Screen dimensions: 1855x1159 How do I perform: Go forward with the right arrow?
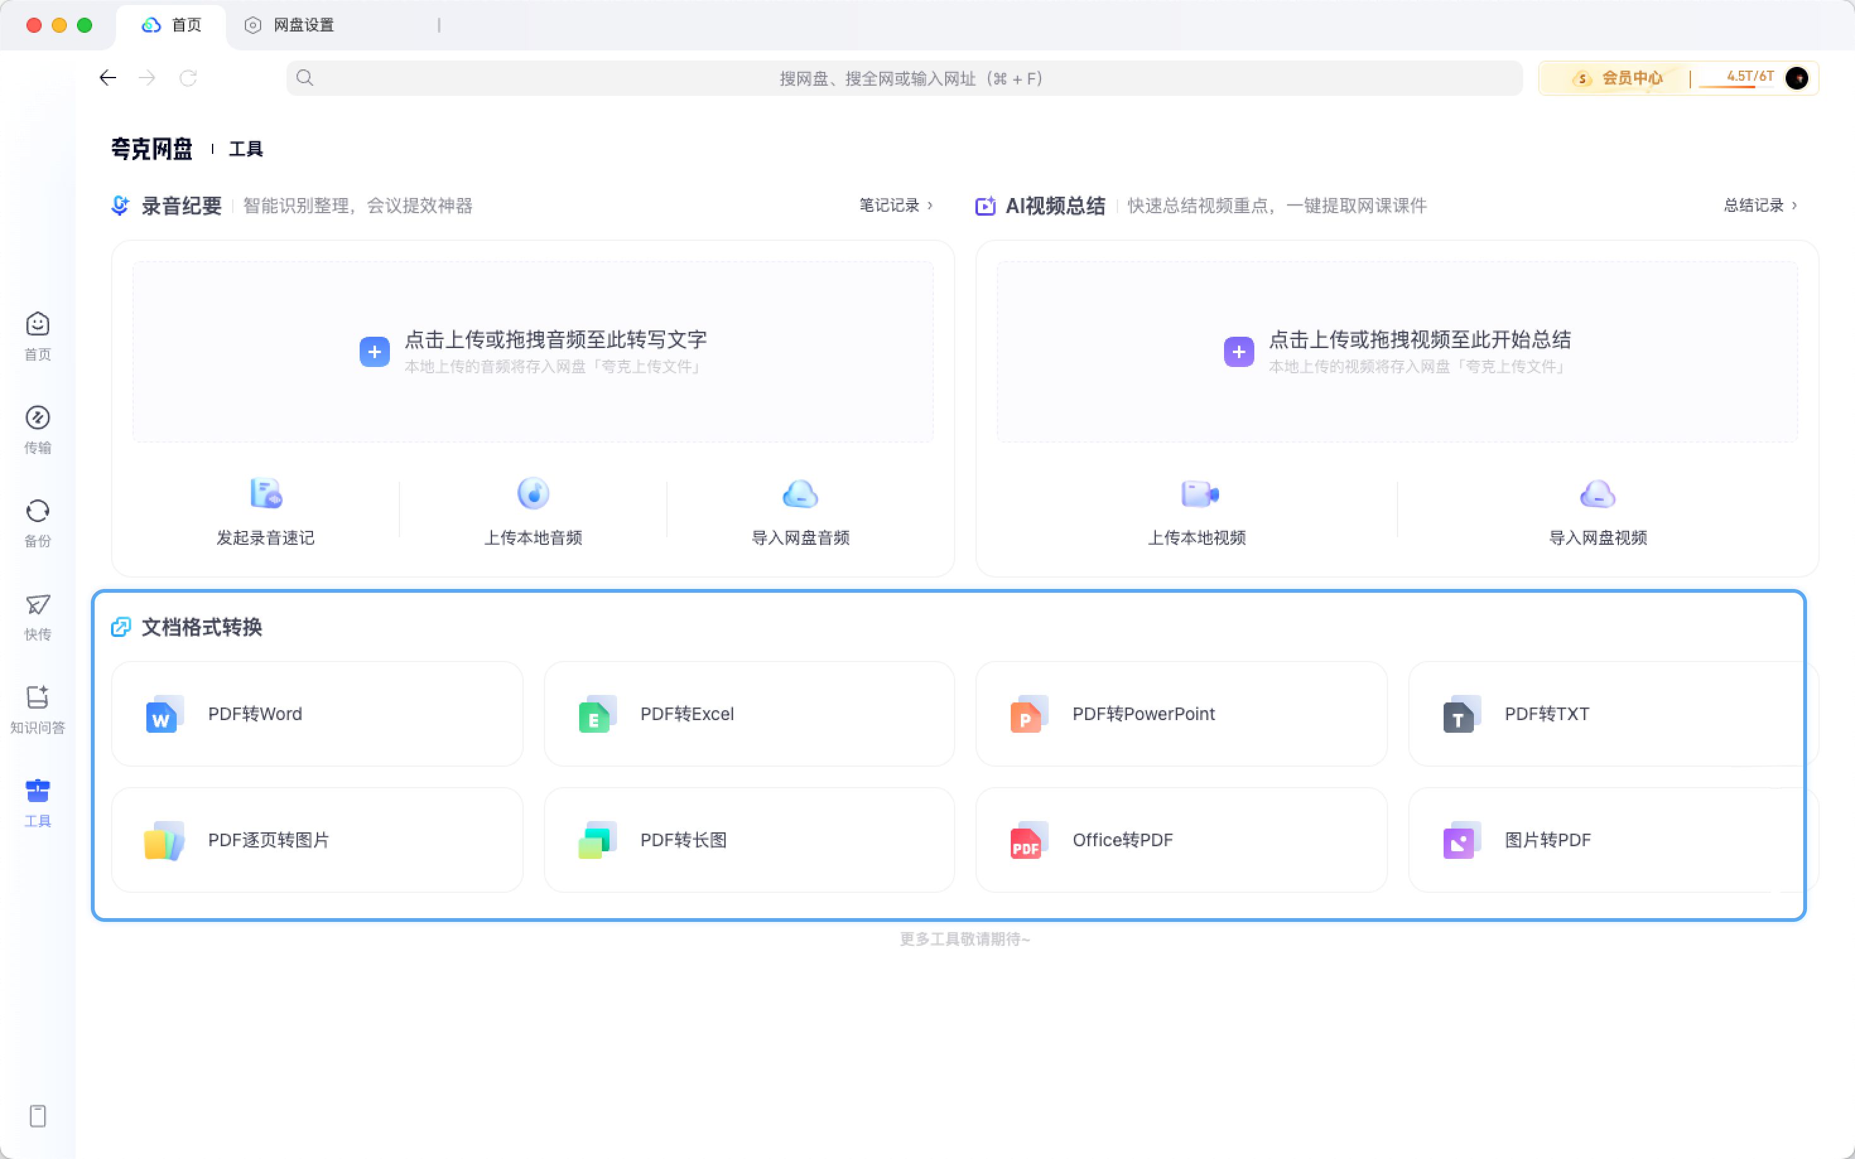147,78
